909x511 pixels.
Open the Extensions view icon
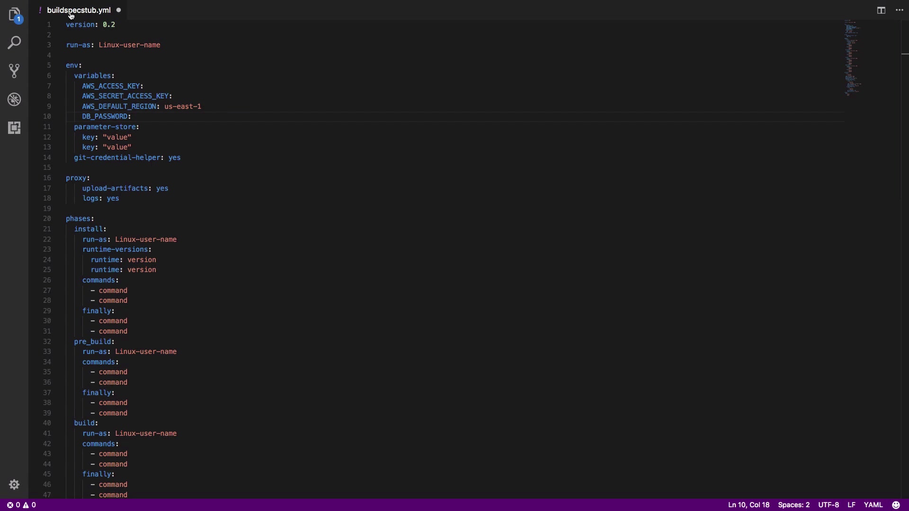(x=14, y=128)
